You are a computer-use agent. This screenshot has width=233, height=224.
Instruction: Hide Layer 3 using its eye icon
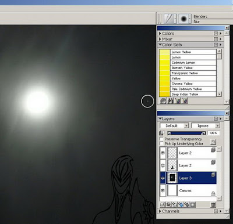(163, 178)
